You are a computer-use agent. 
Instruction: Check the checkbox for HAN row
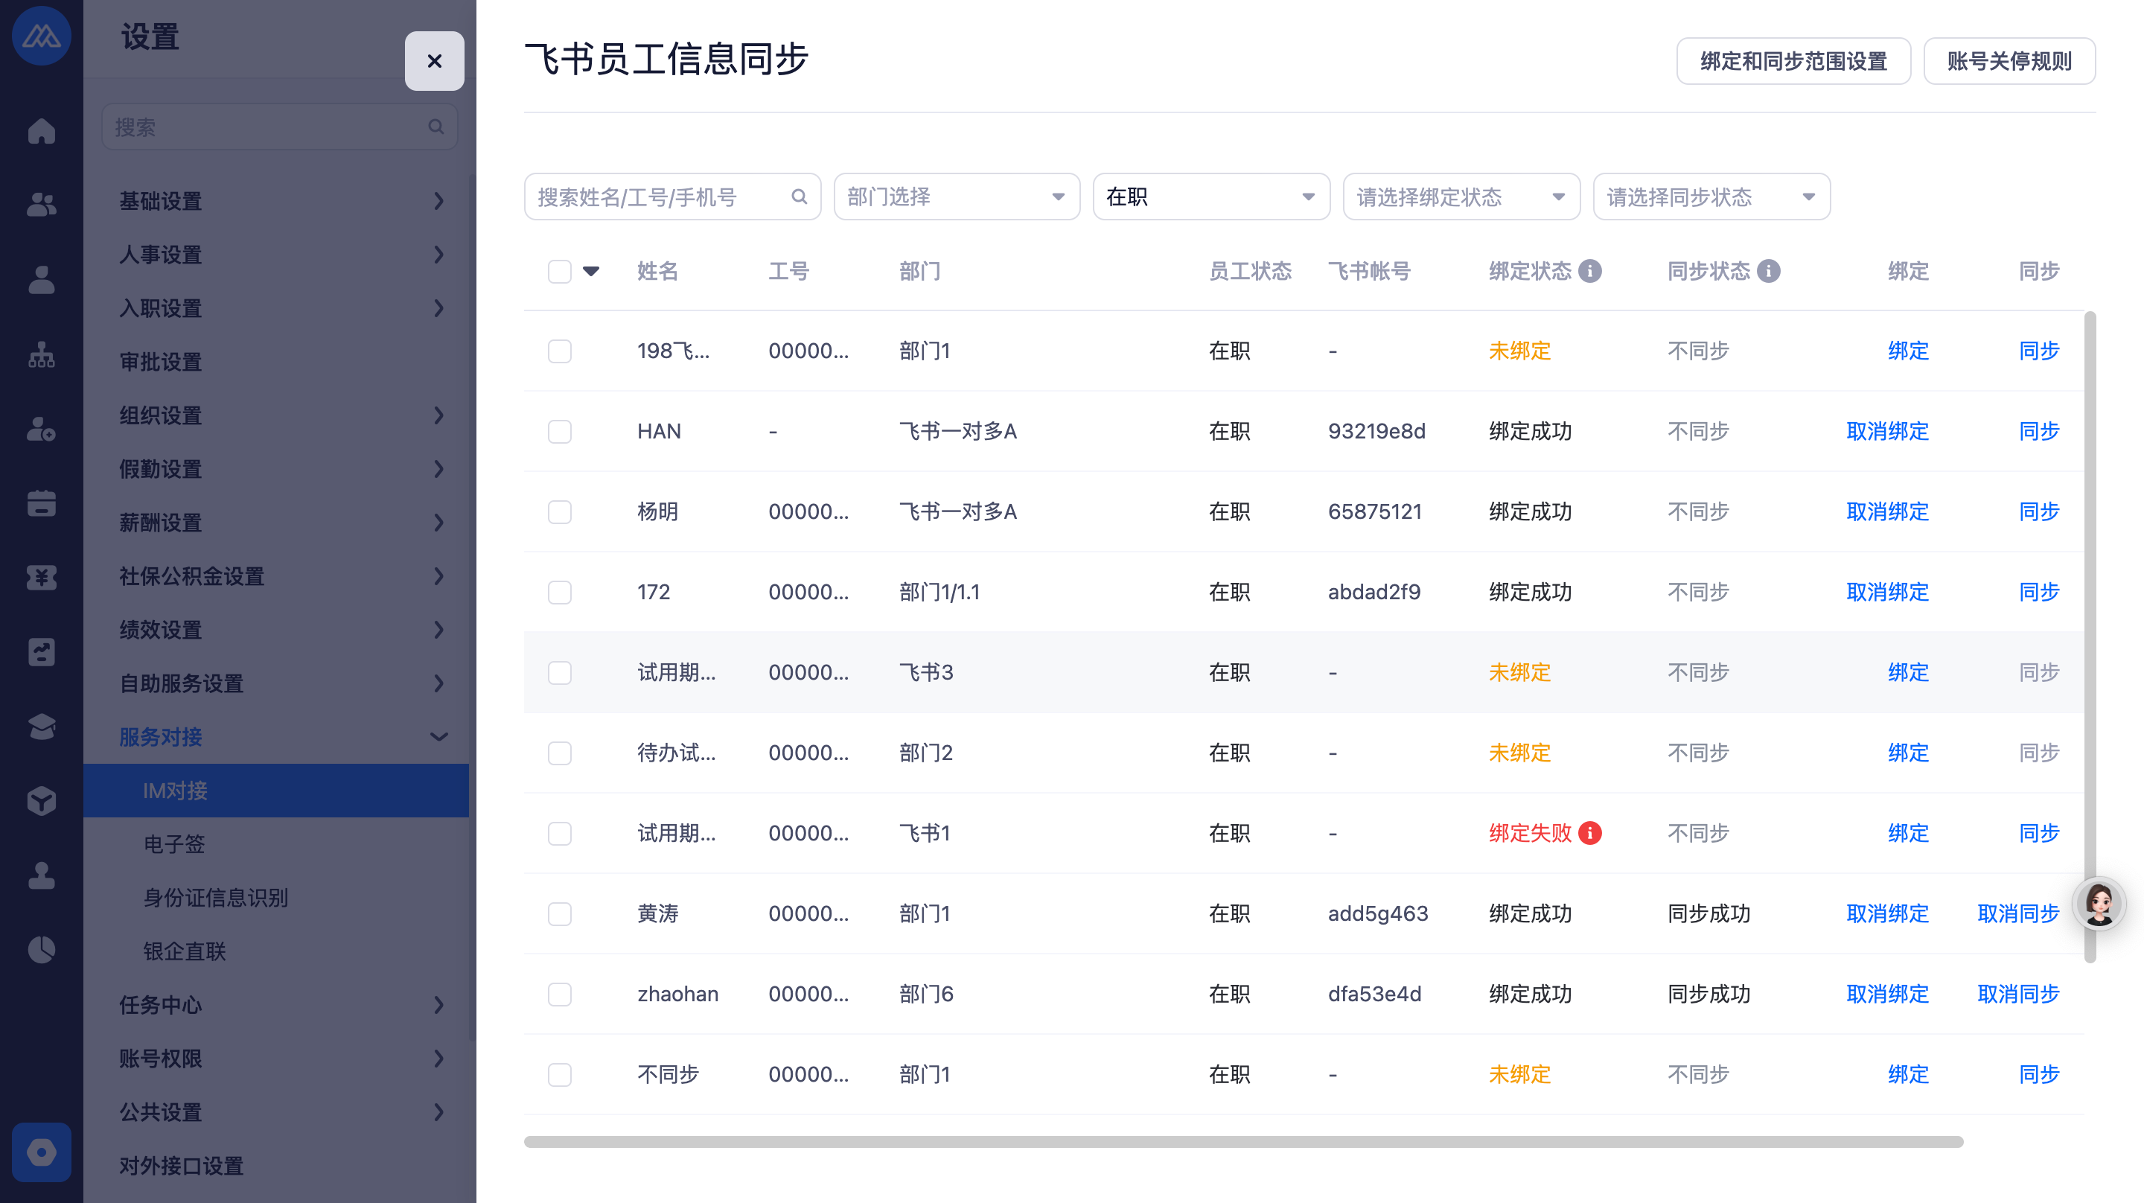point(559,431)
